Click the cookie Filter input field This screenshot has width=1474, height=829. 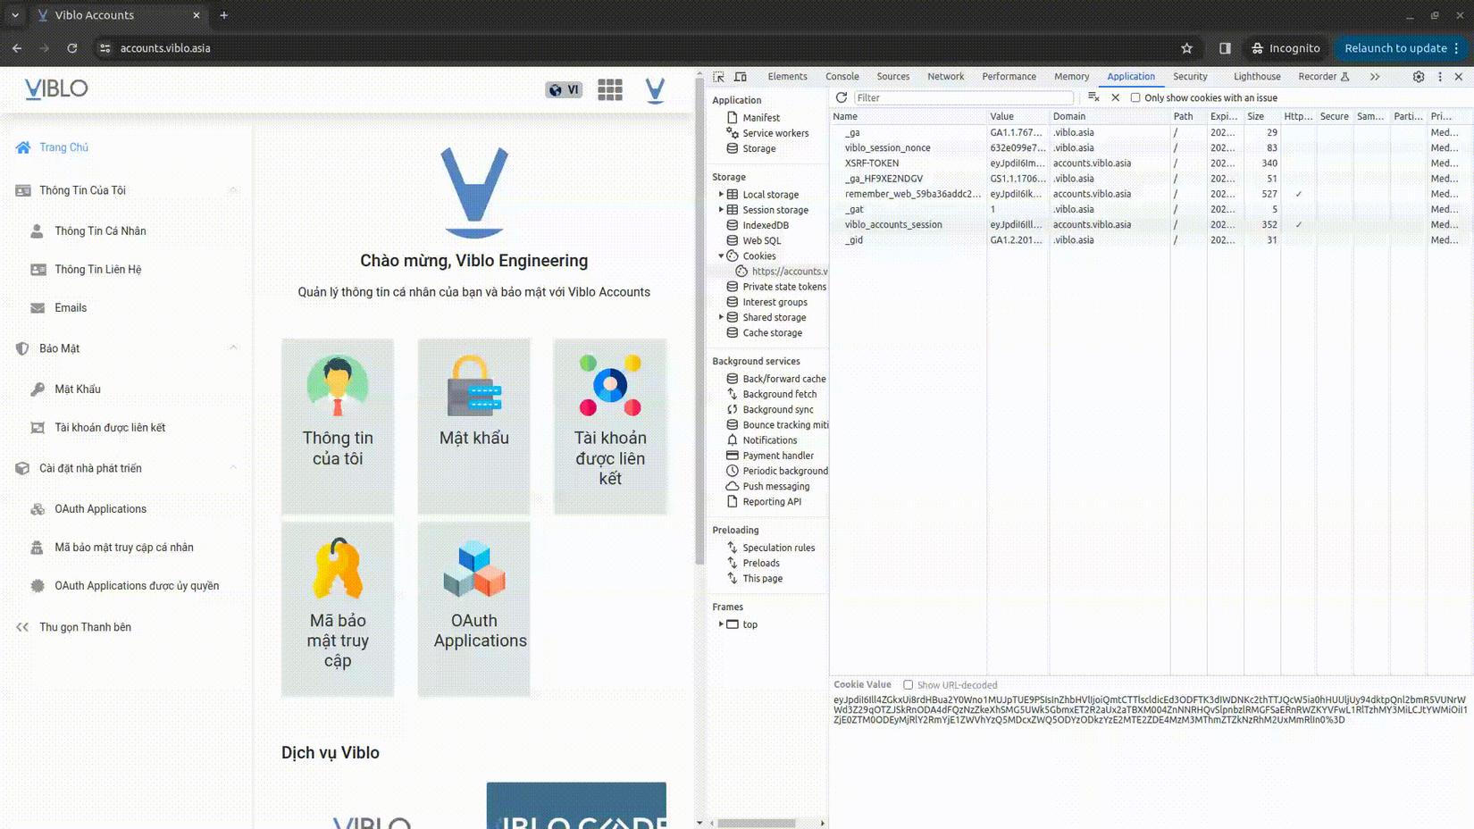pyautogui.click(x=964, y=98)
